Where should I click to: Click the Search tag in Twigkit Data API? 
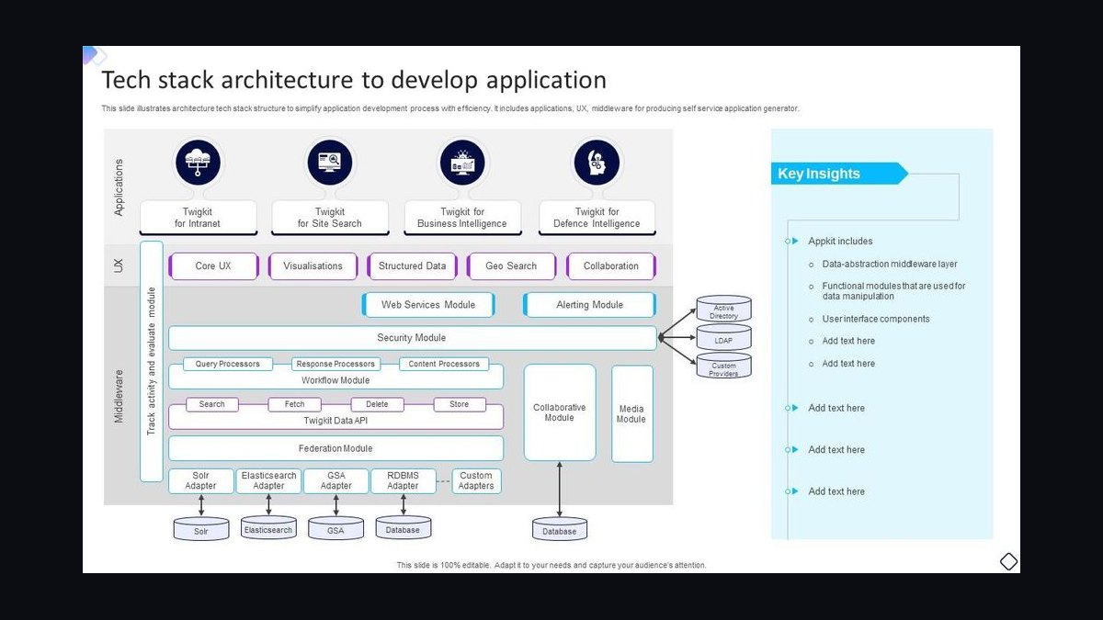point(211,404)
